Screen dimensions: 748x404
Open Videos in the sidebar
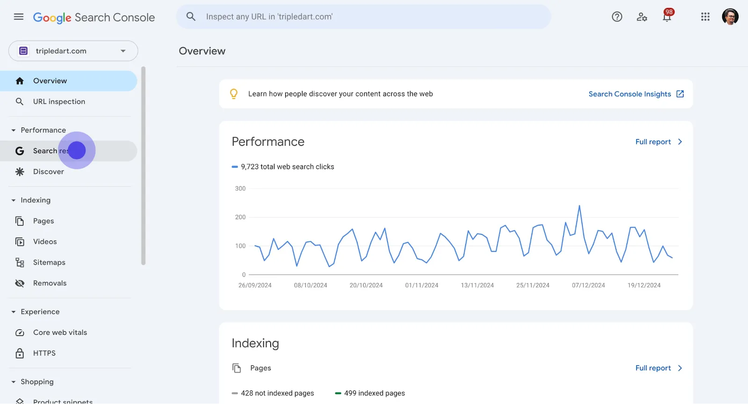69,241
